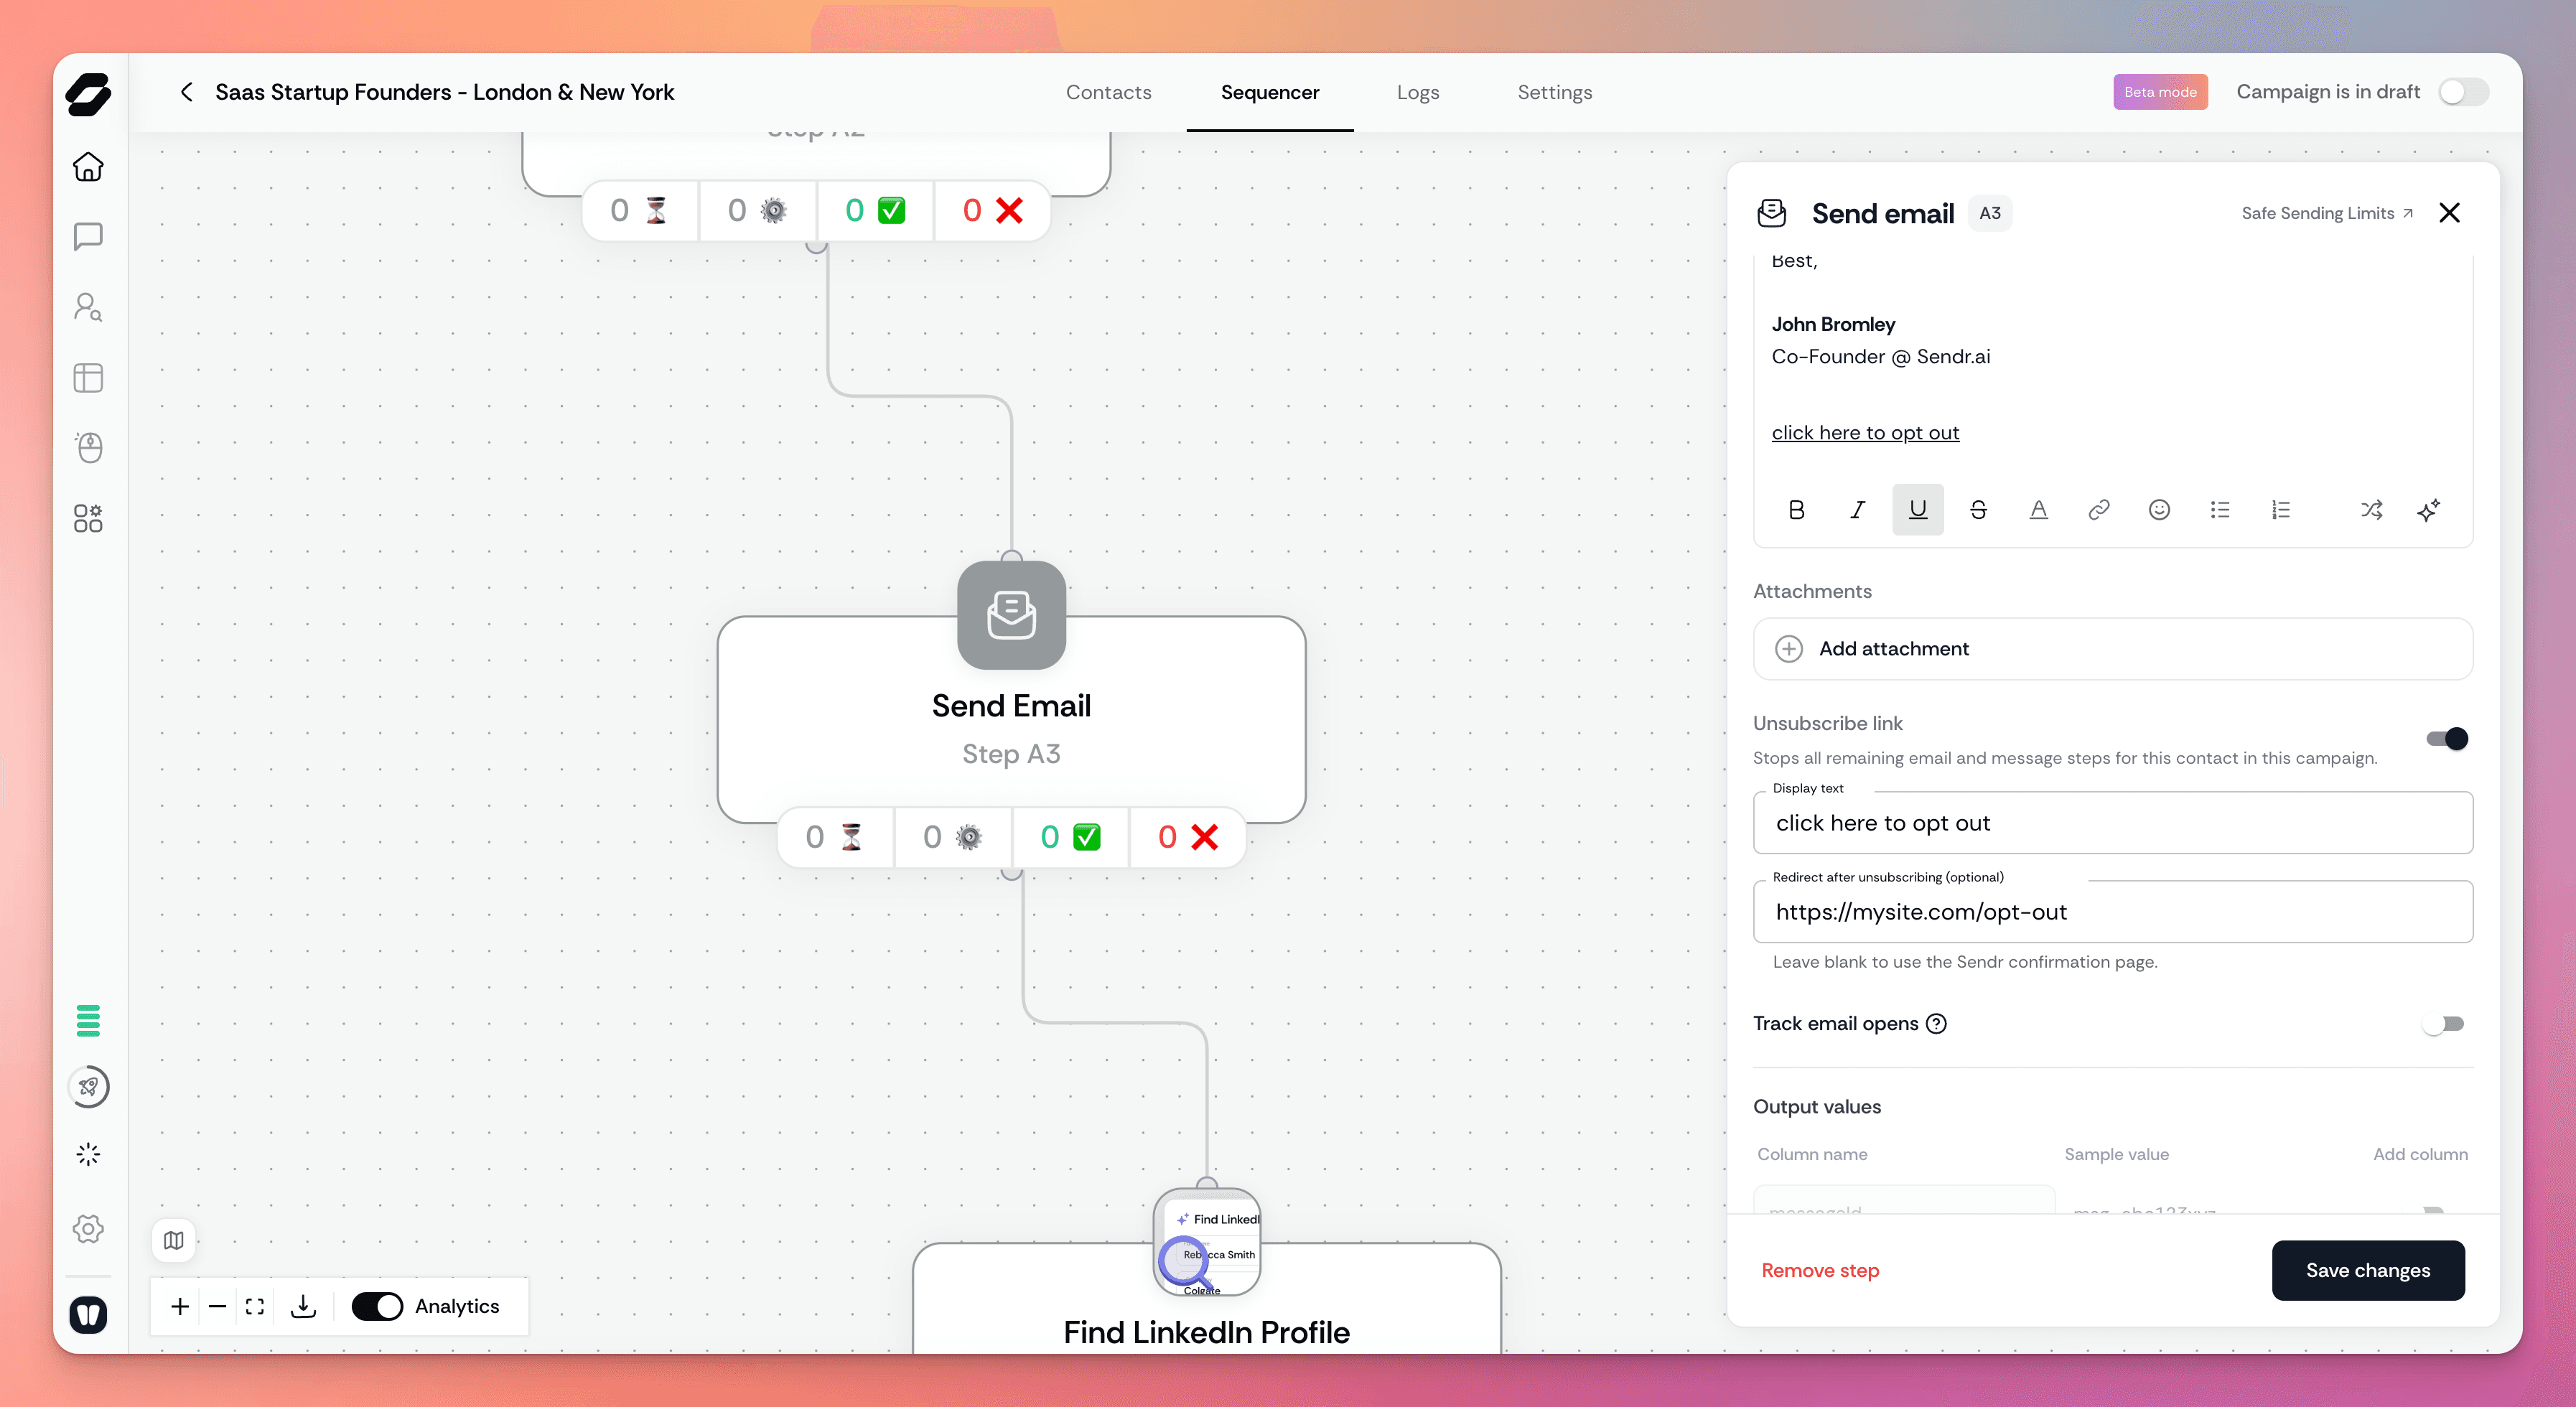2576x1407 pixels.
Task: Click the 'Co-Founder @ Sendr.ai' signature line
Action: (1880, 356)
